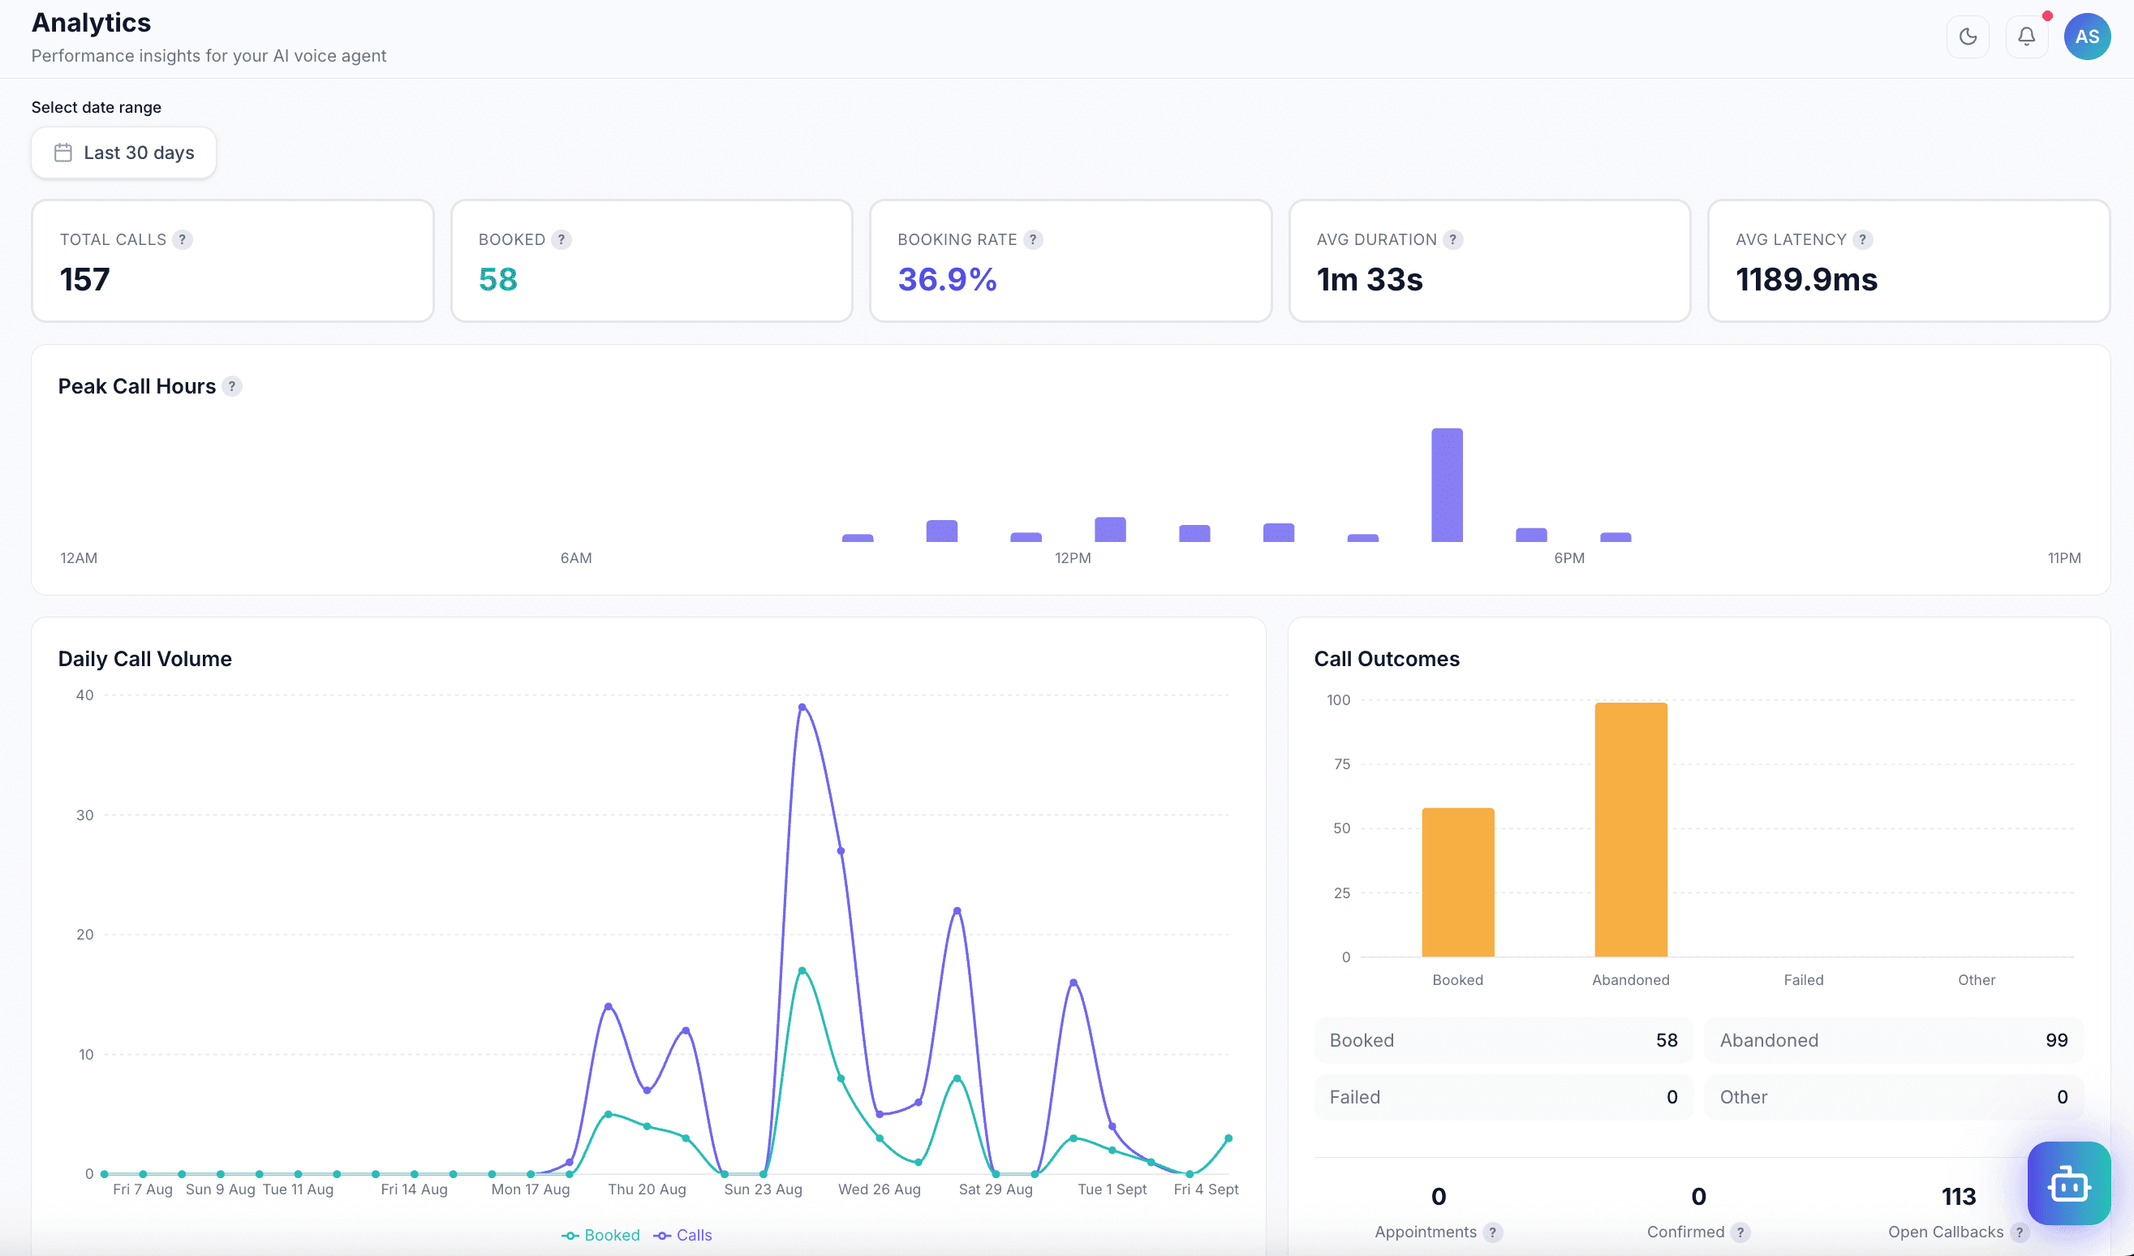Click the Booked value 58 in top card
The image size is (2134, 1256).
498,279
